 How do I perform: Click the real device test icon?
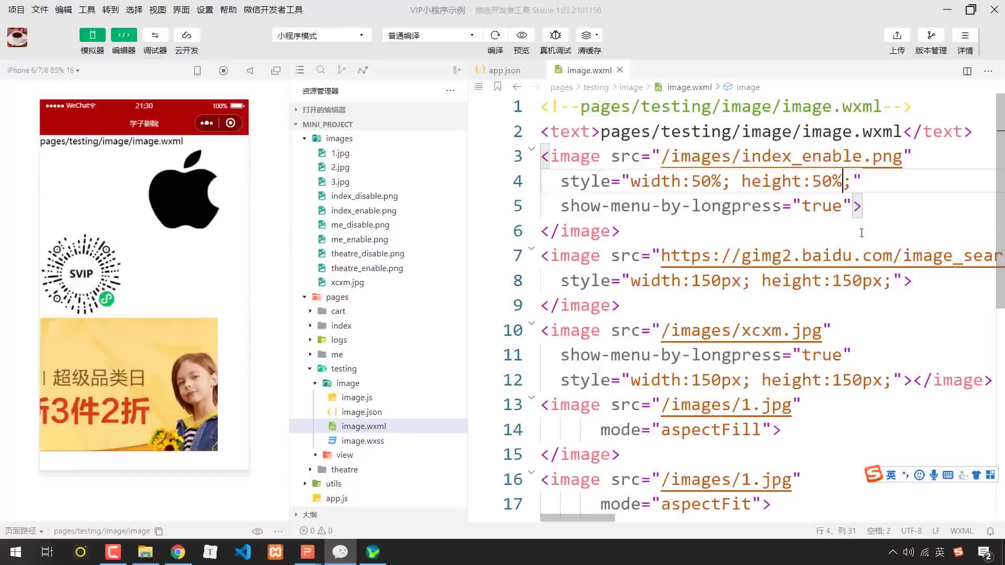[556, 35]
